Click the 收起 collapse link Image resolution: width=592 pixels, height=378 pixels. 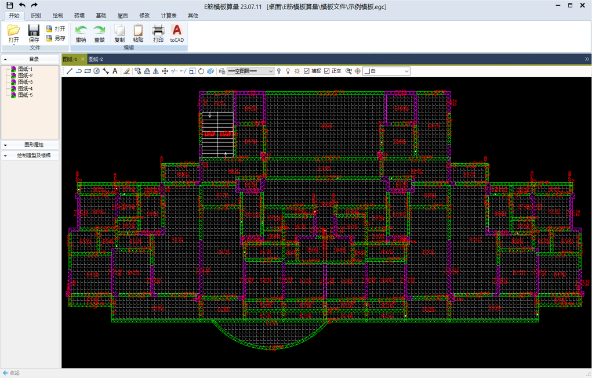click(x=12, y=373)
